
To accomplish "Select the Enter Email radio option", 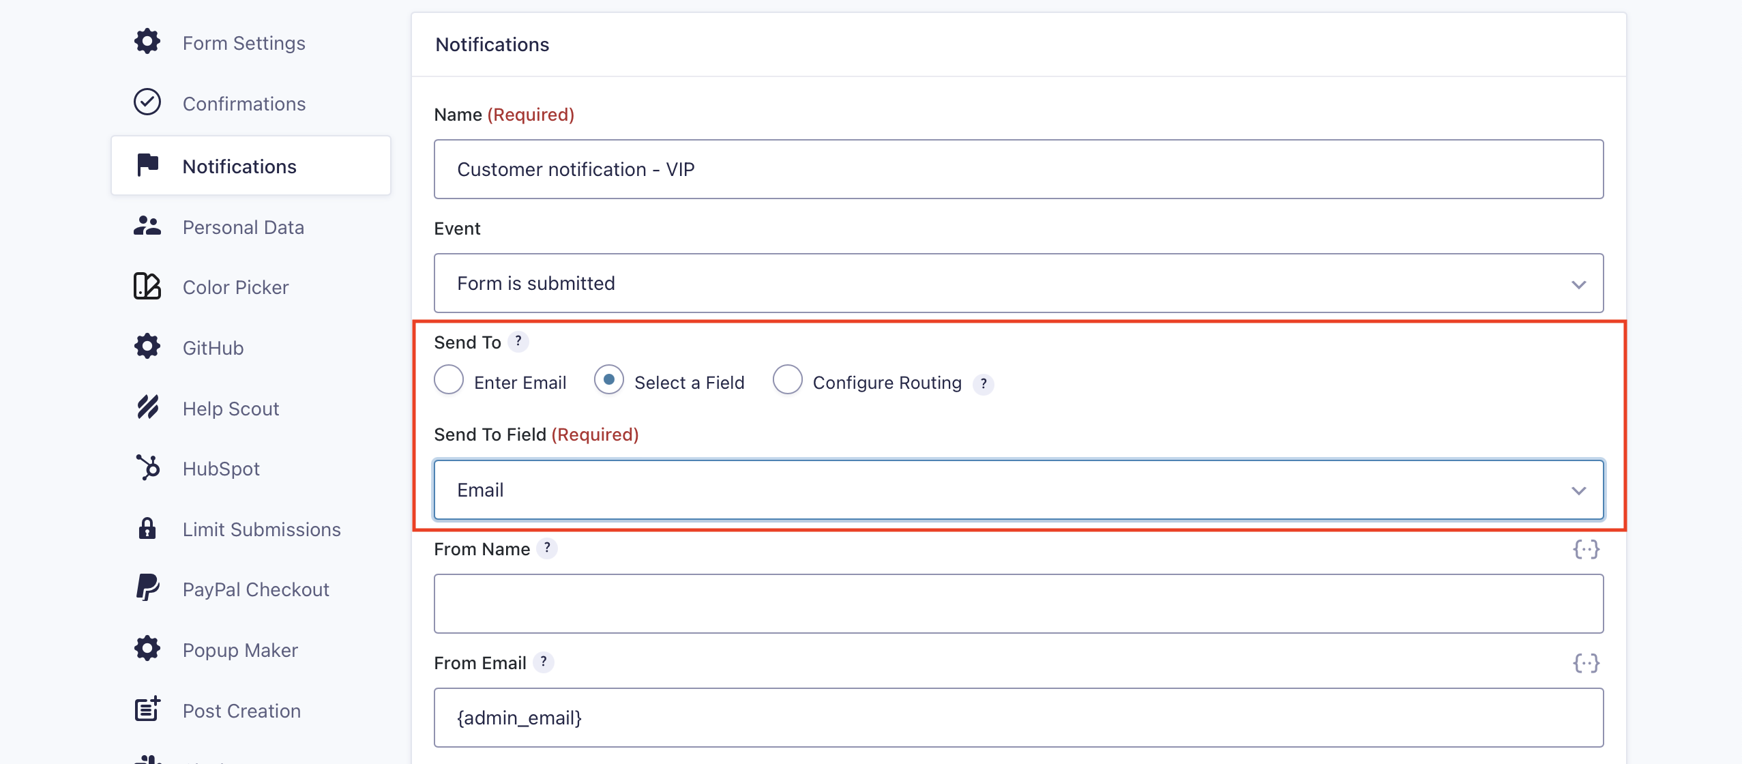I will (449, 380).
